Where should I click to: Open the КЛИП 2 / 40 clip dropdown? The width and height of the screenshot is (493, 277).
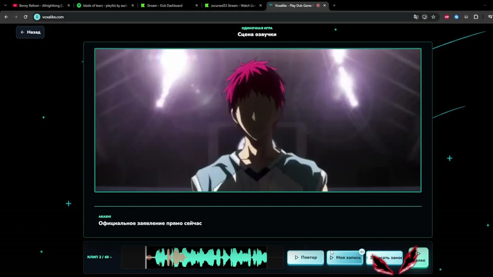(x=99, y=257)
